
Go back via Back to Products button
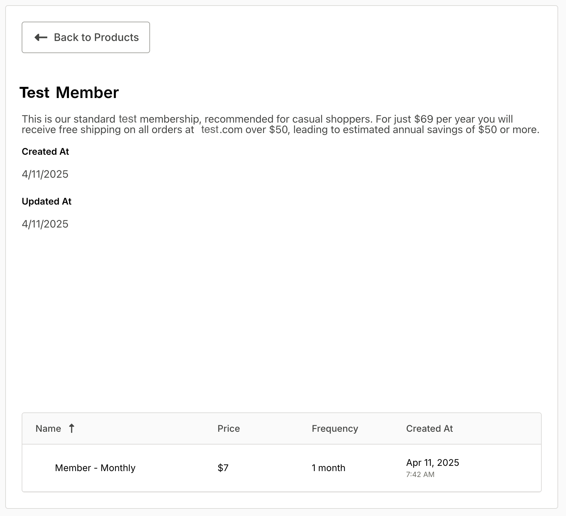coord(86,37)
